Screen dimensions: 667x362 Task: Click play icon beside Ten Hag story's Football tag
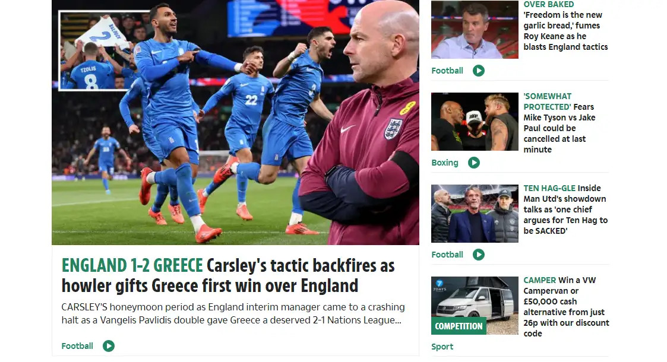pos(479,255)
